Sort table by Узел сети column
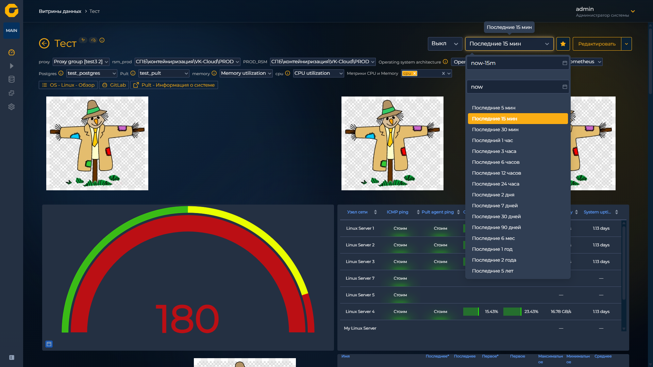653x367 pixels. click(375, 212)
